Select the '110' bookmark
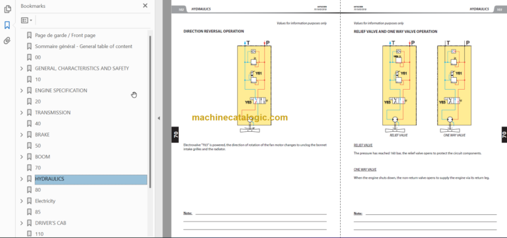 click(x=39, y=234)
